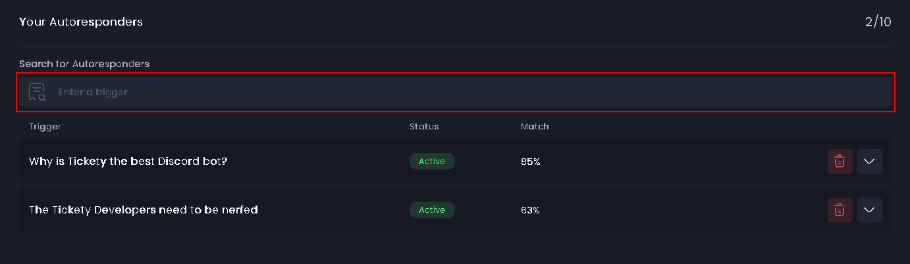Click the Match column header

pyautogui.click(x=535, y=126)
